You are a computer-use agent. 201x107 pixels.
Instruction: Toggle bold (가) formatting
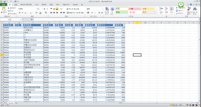coord(20,13)
